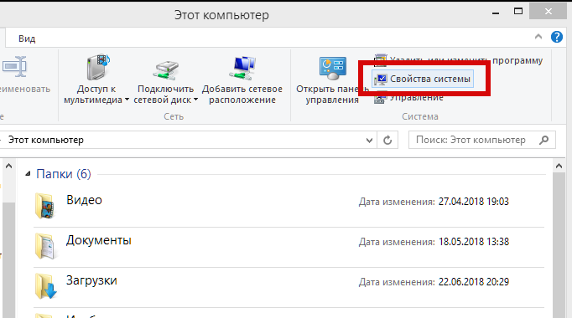572x318 pixels.
Task: Select the Видео folder name
Action: click(x=84, y=200)
